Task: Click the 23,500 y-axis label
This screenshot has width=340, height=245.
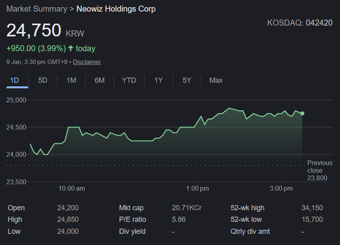Action: click(x=16, y=182)
